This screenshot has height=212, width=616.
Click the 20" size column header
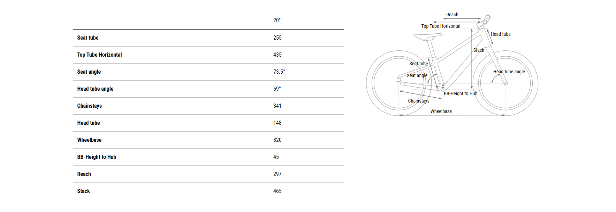tap(277, 21)
